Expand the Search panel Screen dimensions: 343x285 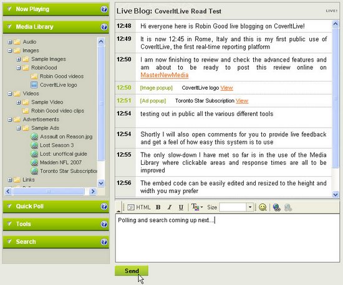click(9, 241)
